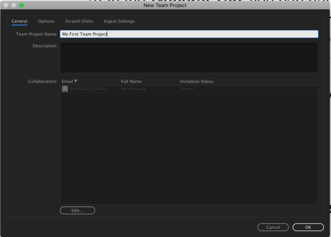Select the General tab
Screen dimensions: 331x237
coord(19,21)
